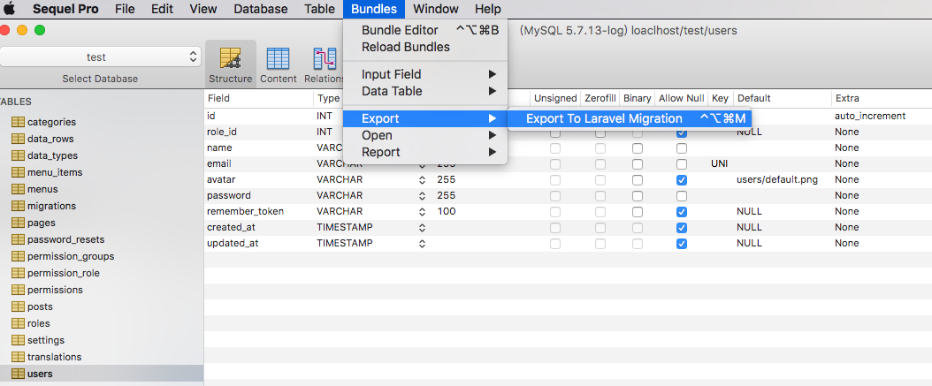Click the settings table icon
Viewport: 932px width, 386px height.
[19, 340]
